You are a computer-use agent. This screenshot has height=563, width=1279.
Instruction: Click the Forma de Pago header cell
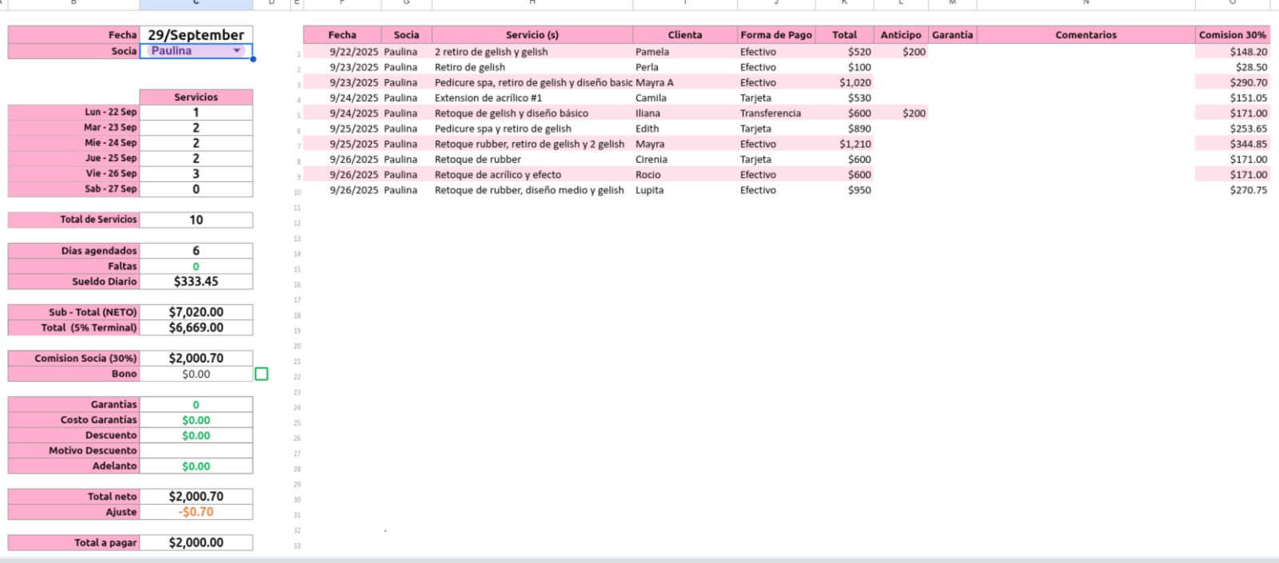tap(775, 35)
